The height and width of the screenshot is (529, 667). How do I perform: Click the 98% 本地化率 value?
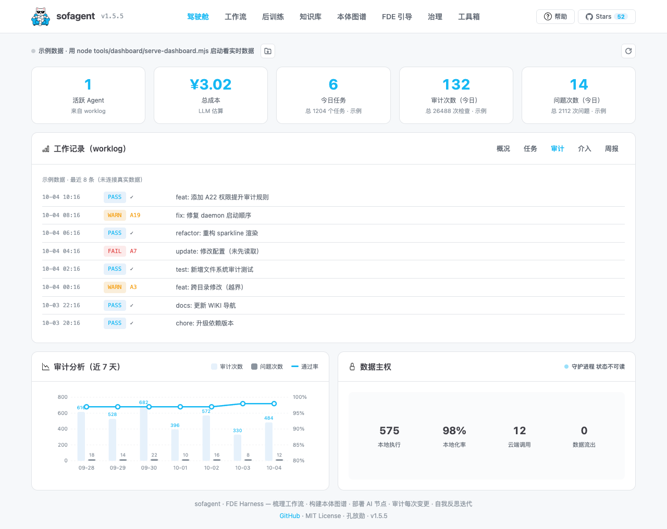click(454, 431)
